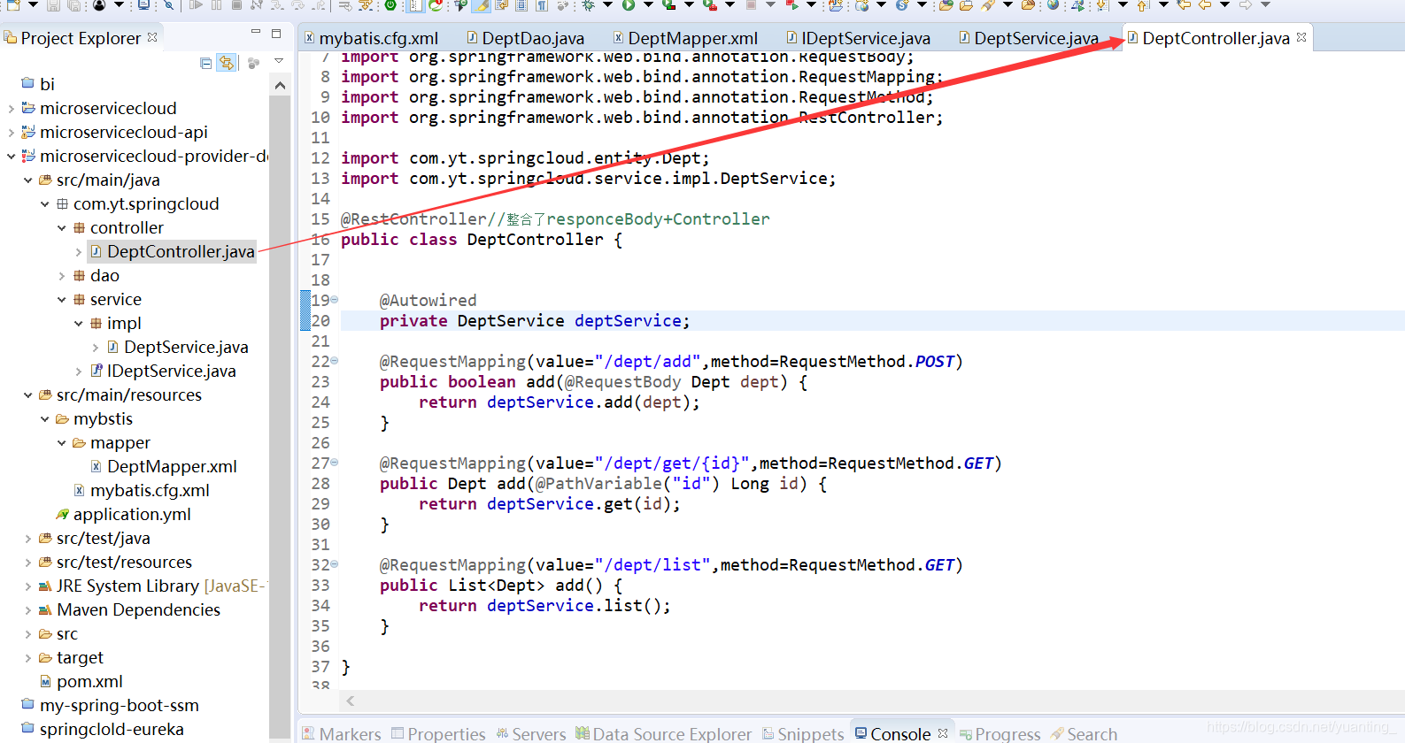Click Project Explorer scrollbar up arrow
This screenshot has height=743, width=1405.
tap(280, 86)
